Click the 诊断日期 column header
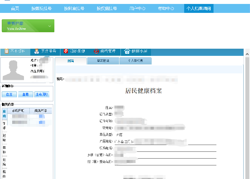 click(18, 111)
